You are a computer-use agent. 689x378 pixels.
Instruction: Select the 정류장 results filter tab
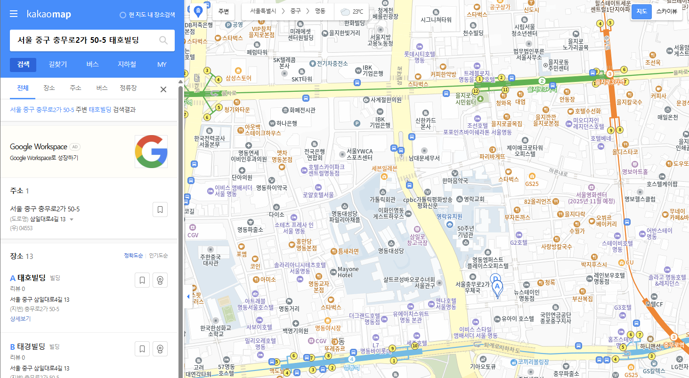[x=128, y=88]
